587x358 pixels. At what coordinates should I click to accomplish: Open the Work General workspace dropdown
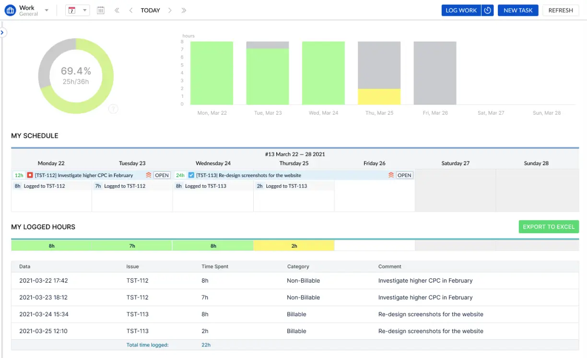pos(46,11)
